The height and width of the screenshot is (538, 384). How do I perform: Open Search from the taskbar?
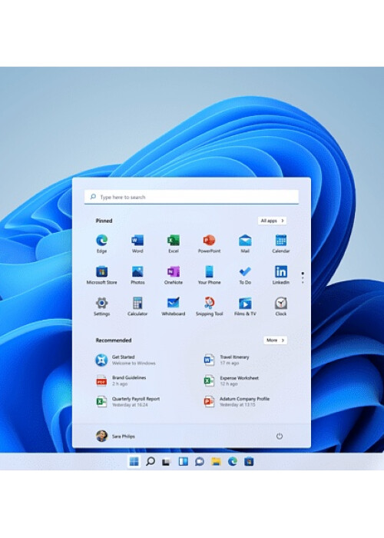tap(151, 461)
